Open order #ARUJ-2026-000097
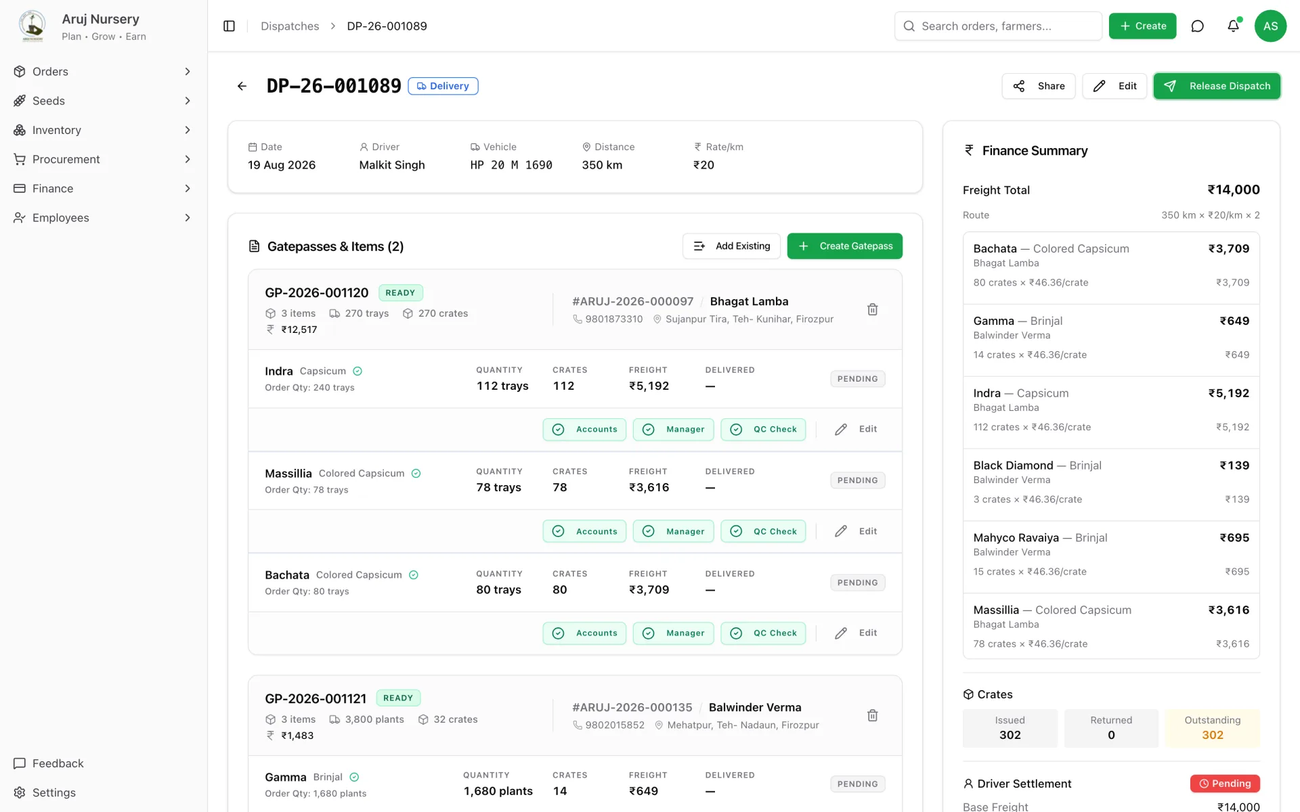This screenshot has width=1300, height=812. coord(632,301)
